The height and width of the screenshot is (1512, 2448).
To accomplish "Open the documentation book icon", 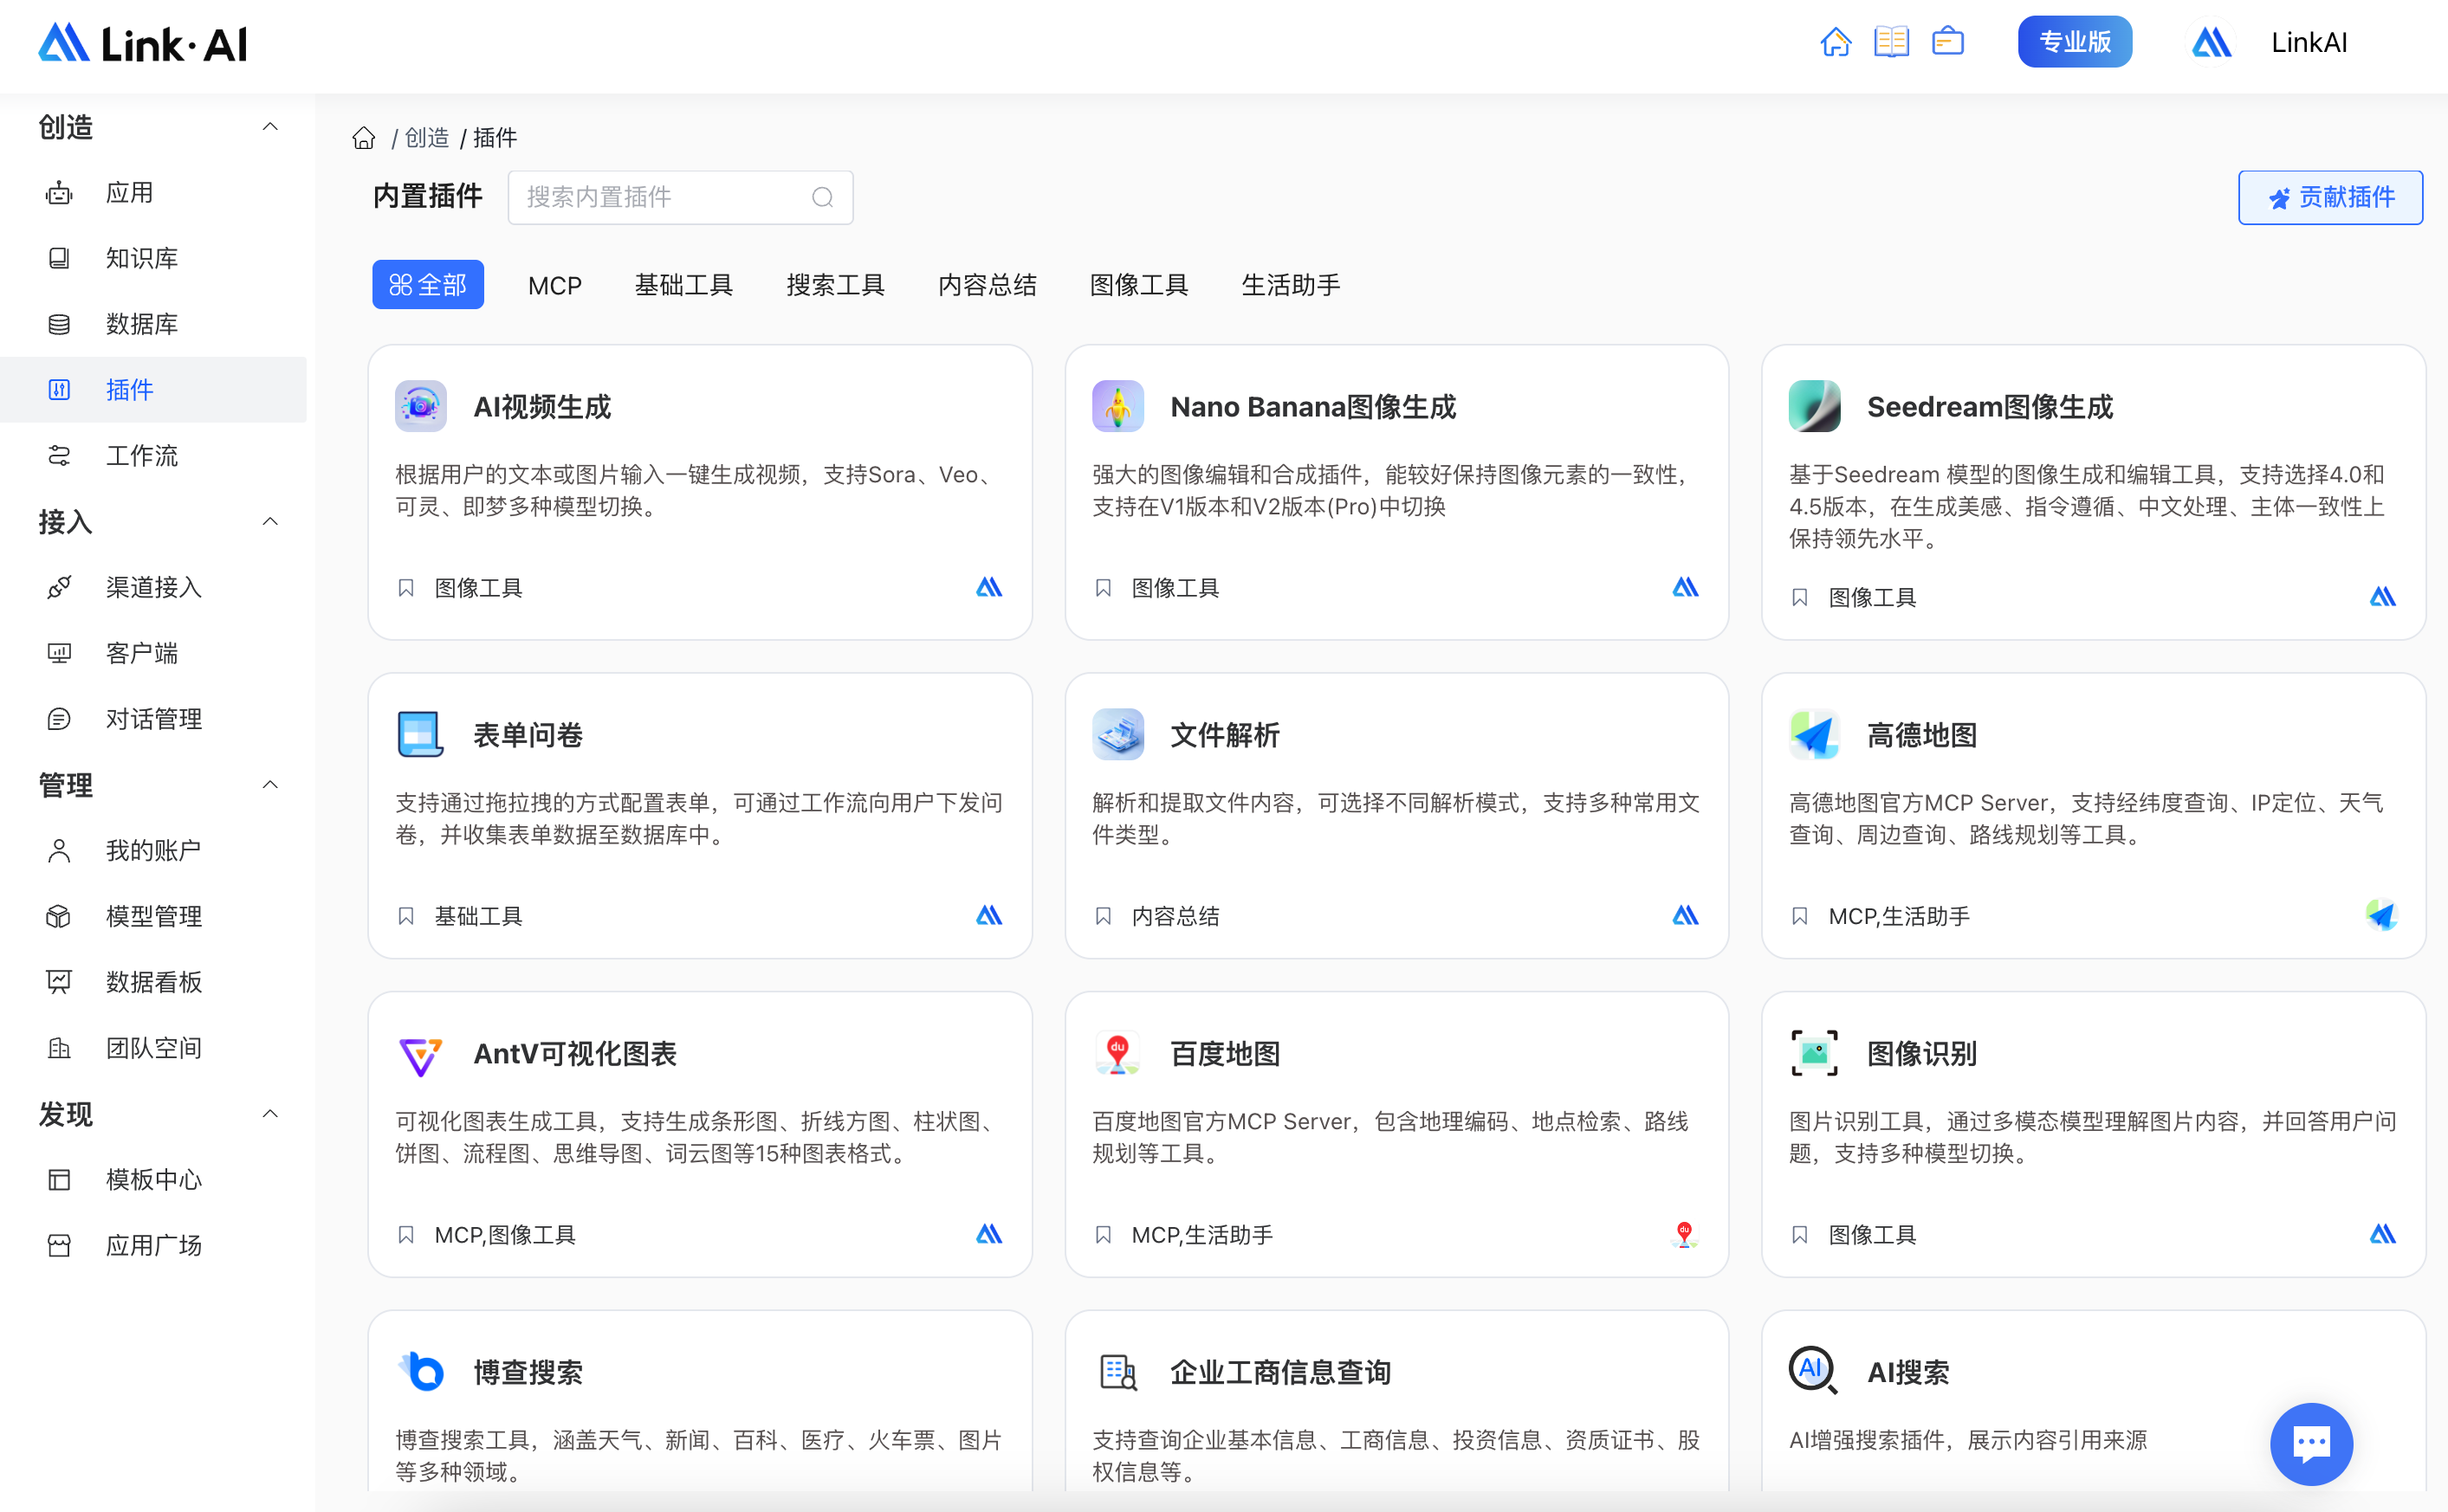I will [1891, 42].
